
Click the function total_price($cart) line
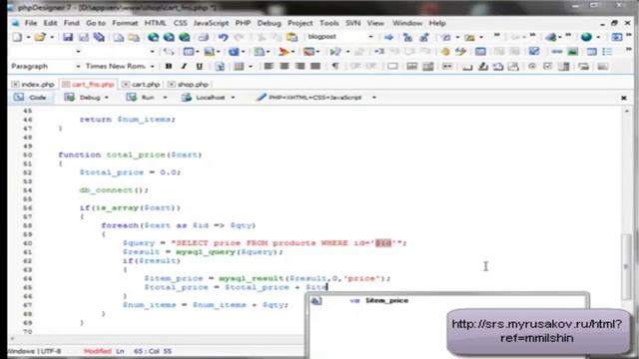130,155
